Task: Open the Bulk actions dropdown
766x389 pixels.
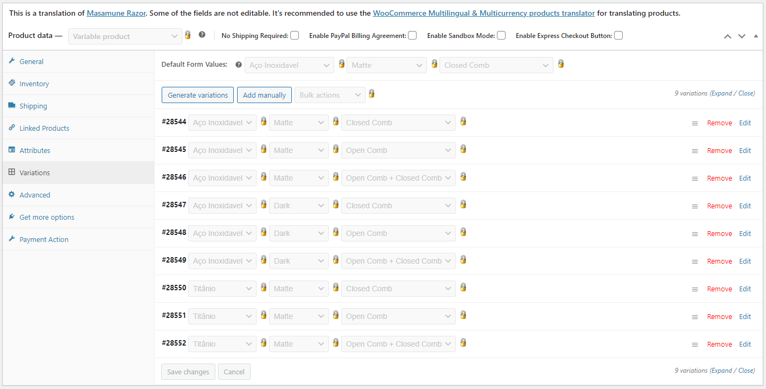Action: [330, 95]
